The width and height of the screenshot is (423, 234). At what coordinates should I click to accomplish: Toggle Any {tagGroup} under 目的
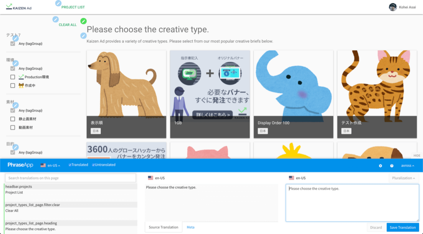[13, 152]
